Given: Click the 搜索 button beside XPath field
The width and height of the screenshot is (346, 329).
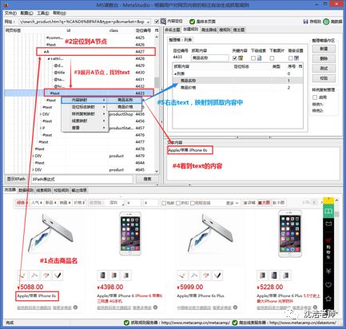Looking at the screenshot, I should point(147,179).
